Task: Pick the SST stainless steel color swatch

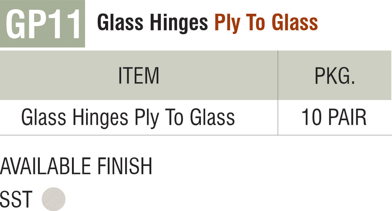Action: (54, 199)
